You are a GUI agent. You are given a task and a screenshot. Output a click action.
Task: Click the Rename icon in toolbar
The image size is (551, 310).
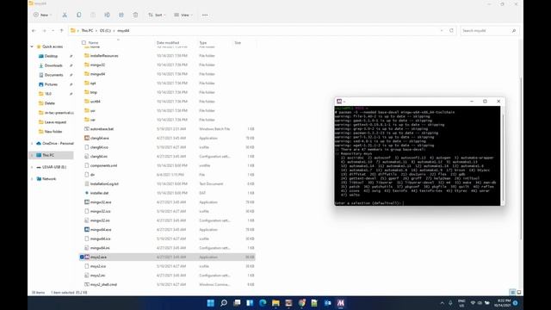pos(107,15)
